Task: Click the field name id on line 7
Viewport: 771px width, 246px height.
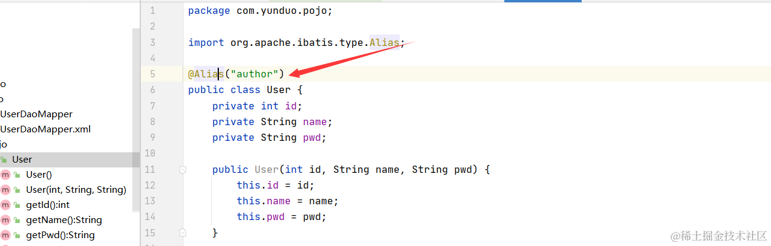Action: click(291, 106)
